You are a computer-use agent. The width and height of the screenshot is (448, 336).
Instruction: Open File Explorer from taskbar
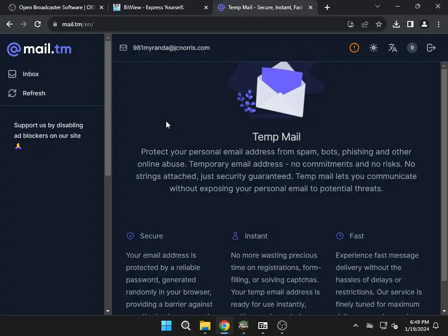point(205,325)
